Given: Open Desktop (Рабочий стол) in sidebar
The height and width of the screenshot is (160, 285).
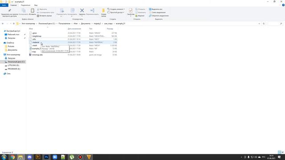Looking at the screenshot, I should (13, 35).
